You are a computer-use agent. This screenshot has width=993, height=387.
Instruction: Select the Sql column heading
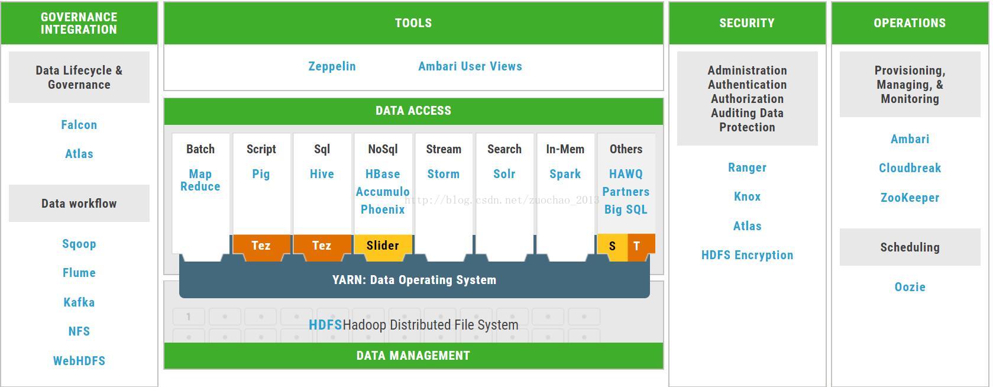point(322,149)
